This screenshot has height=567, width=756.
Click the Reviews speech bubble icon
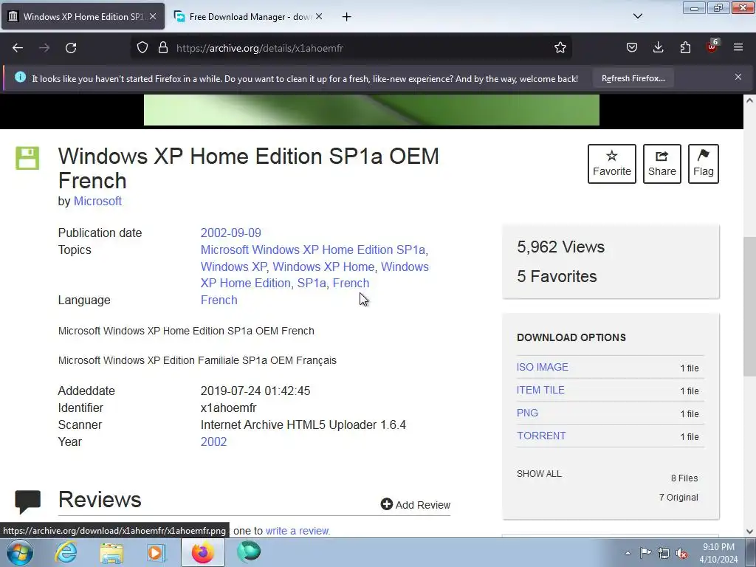coord(28,501)
